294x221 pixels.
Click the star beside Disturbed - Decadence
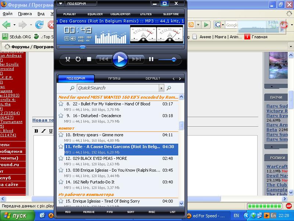click(x=61, y=116)
